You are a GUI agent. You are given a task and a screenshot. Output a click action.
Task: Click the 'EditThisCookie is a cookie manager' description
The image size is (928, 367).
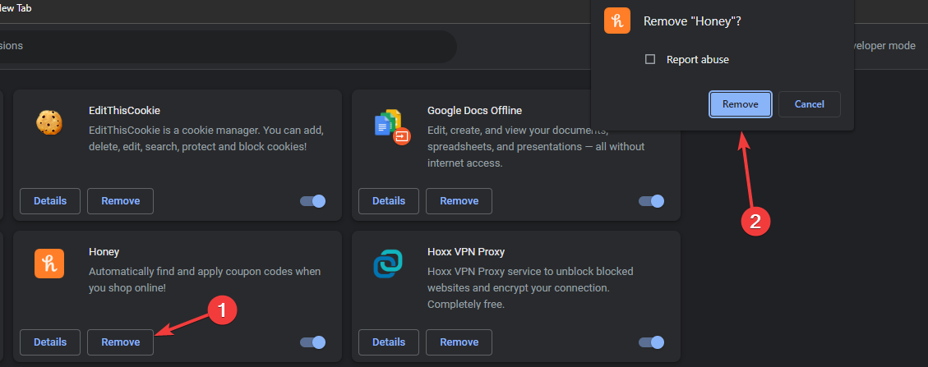pyautogui.click(x=206, y=137)
